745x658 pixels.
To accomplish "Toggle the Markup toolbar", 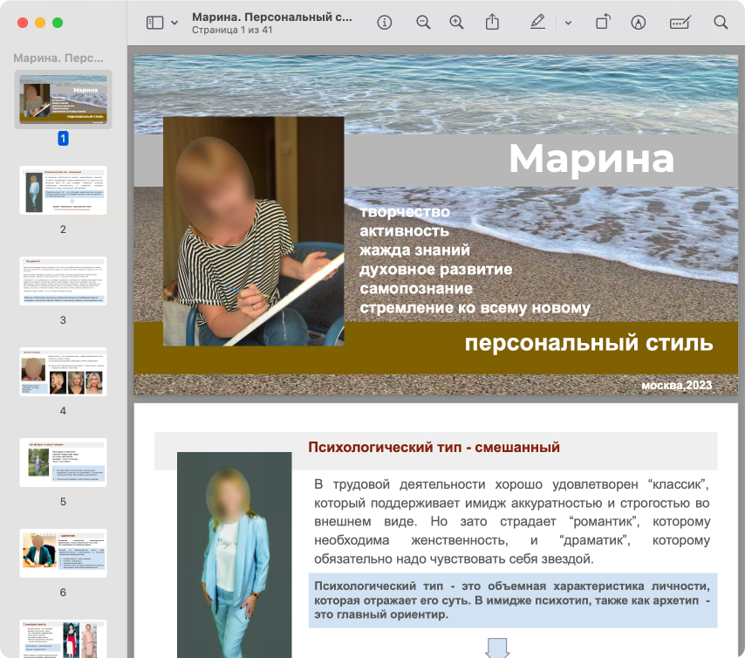I will 638,23.
